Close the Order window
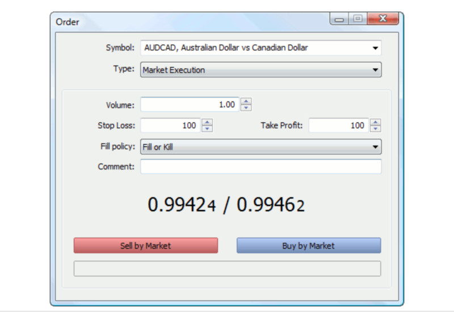 pyautogui.click(x=382, y=19)
